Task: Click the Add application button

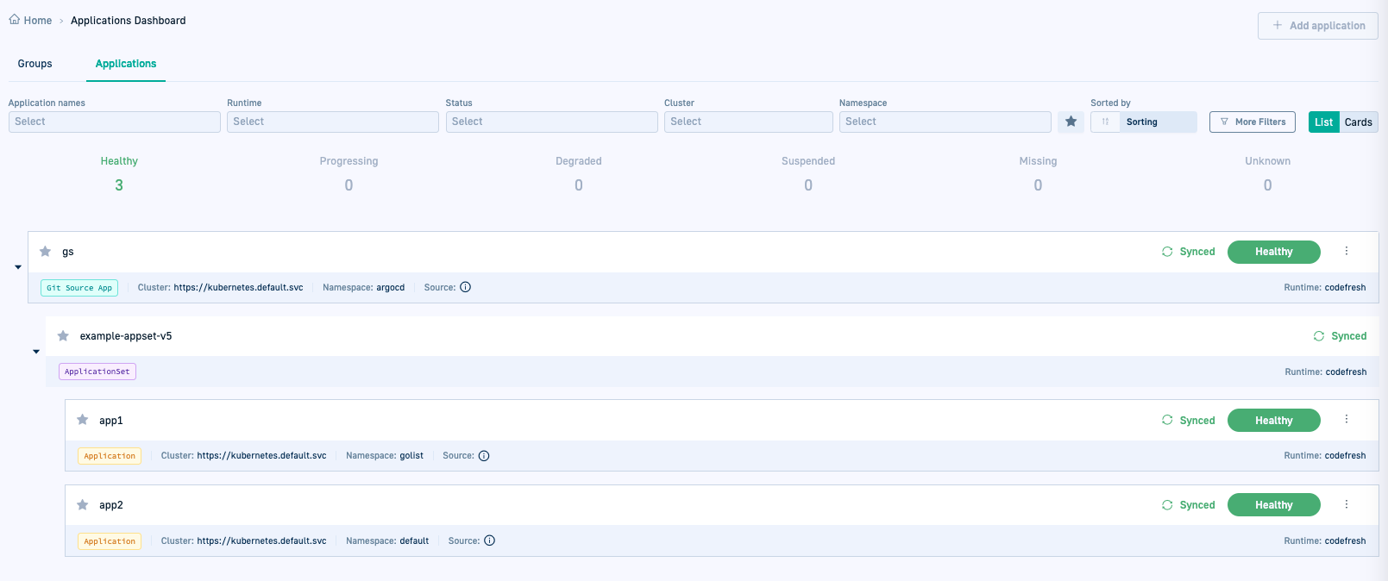Action: [x=1317, y=26]
